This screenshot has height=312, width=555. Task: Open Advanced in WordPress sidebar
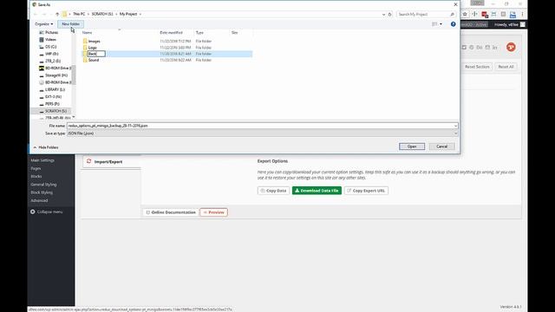click(39, 201)
